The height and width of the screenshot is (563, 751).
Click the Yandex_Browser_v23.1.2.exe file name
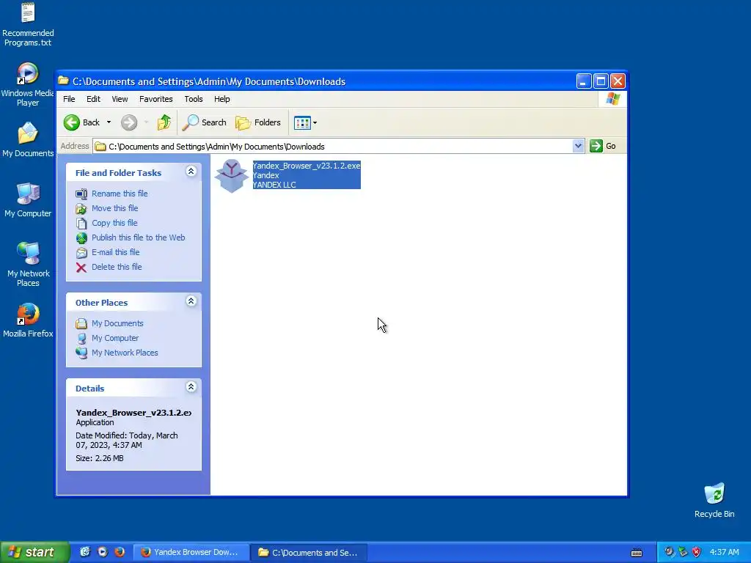tap(307, 166)
